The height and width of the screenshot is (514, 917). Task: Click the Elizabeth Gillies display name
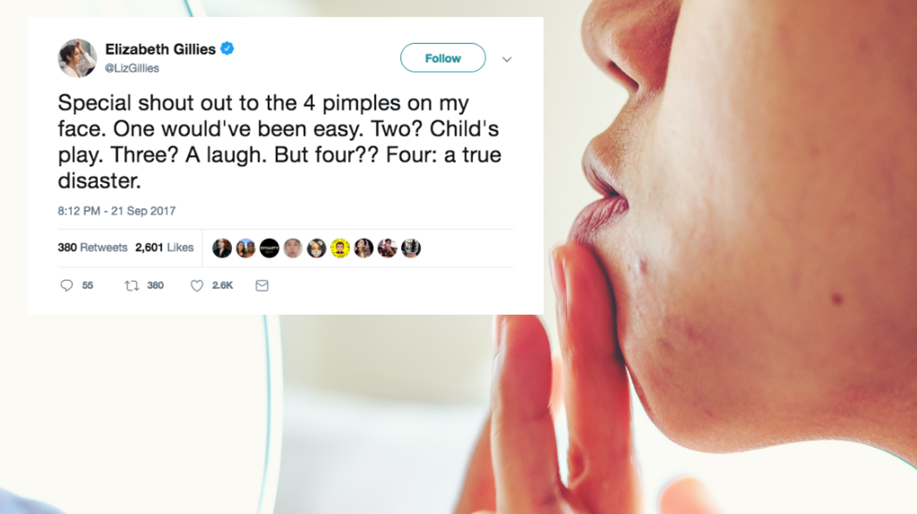[160, 49]
